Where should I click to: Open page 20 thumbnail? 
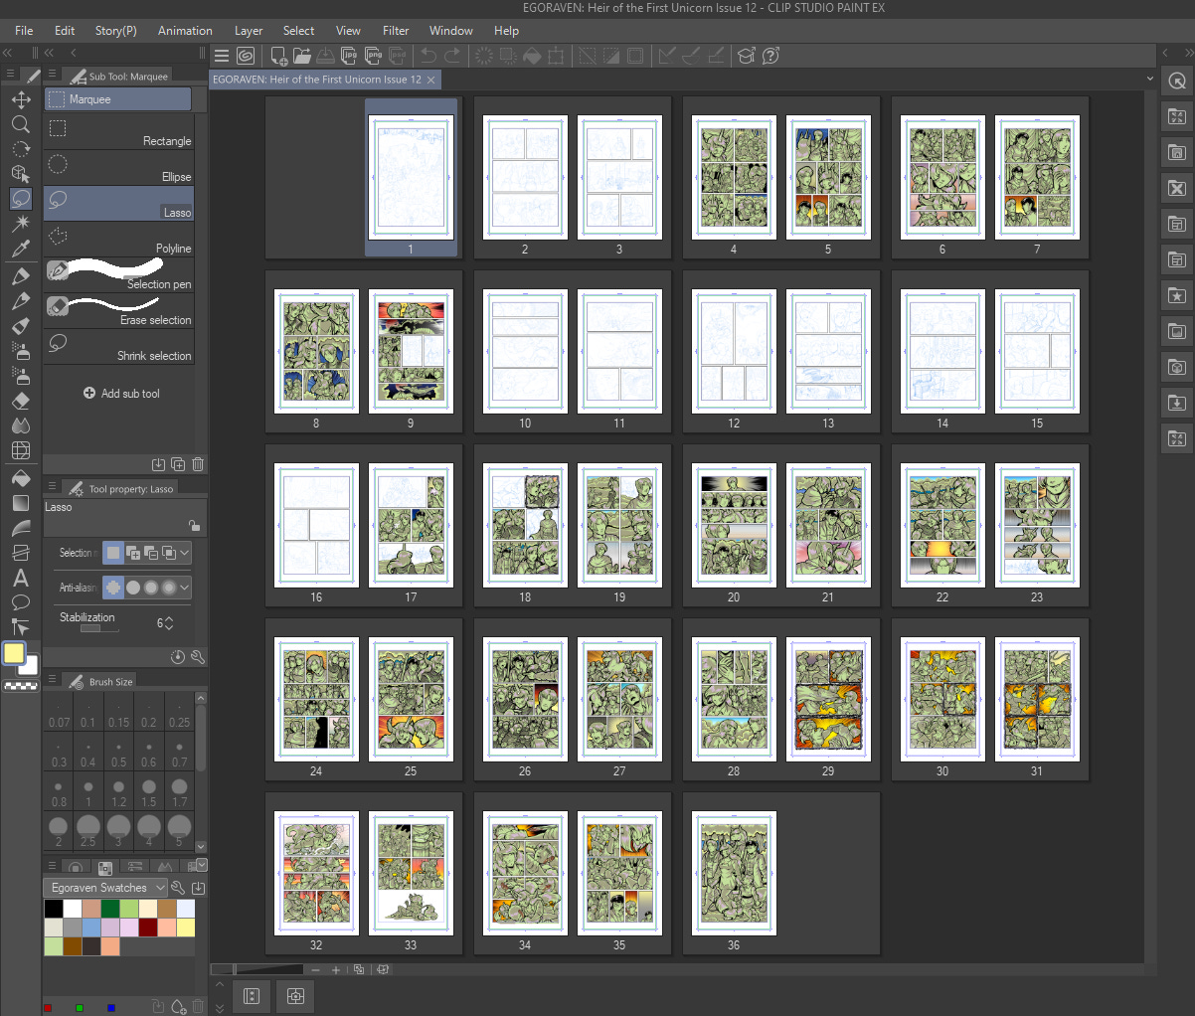pos(734,525)
